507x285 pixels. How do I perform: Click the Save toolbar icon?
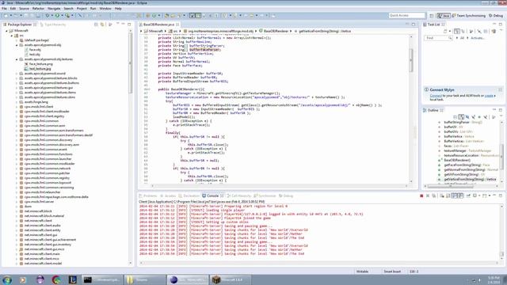pos(26,16)
